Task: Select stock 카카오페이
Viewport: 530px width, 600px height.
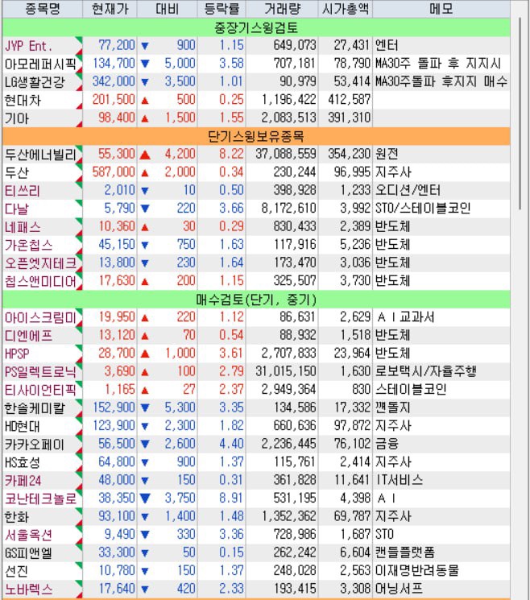Action: 42,445
